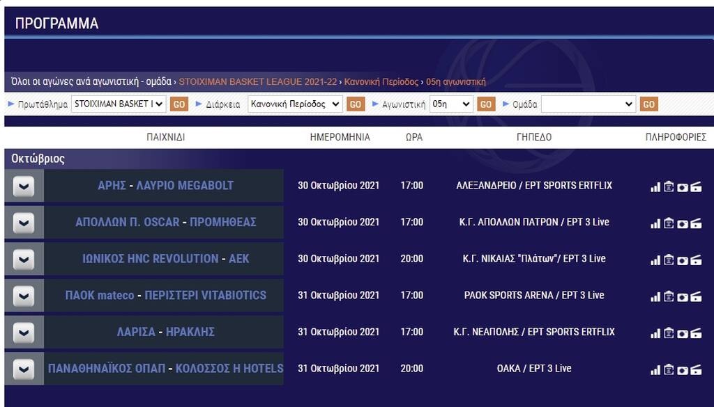Open stats bars icon for ΑΠΟΛΛΩΝ Π. - ΠΡΟΜΗΘΕΑΣ game
The height and width of the screenshot is (407, 714).
pos(655,224)
